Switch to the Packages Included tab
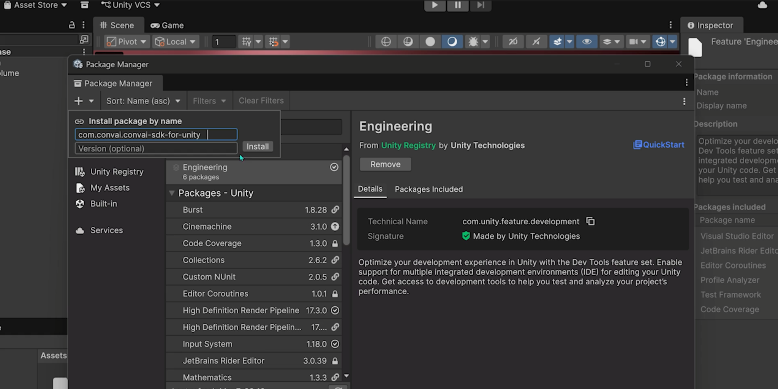This screenshot has width=778, height=389. [x=429, y=189]
